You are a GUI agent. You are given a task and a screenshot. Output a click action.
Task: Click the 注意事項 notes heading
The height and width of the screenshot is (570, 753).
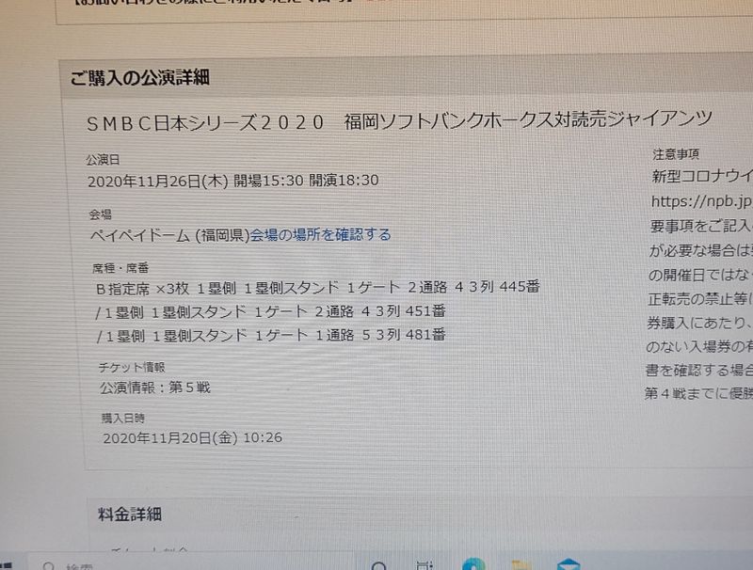676,154
